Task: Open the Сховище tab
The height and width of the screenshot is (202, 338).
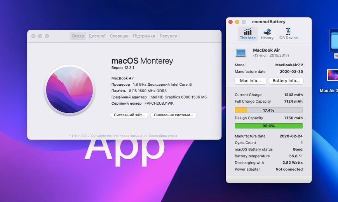Action: click(x=119, y=36)
